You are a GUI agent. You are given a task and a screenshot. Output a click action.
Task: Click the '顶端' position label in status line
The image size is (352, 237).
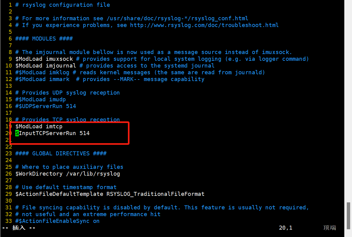(330, 228)
